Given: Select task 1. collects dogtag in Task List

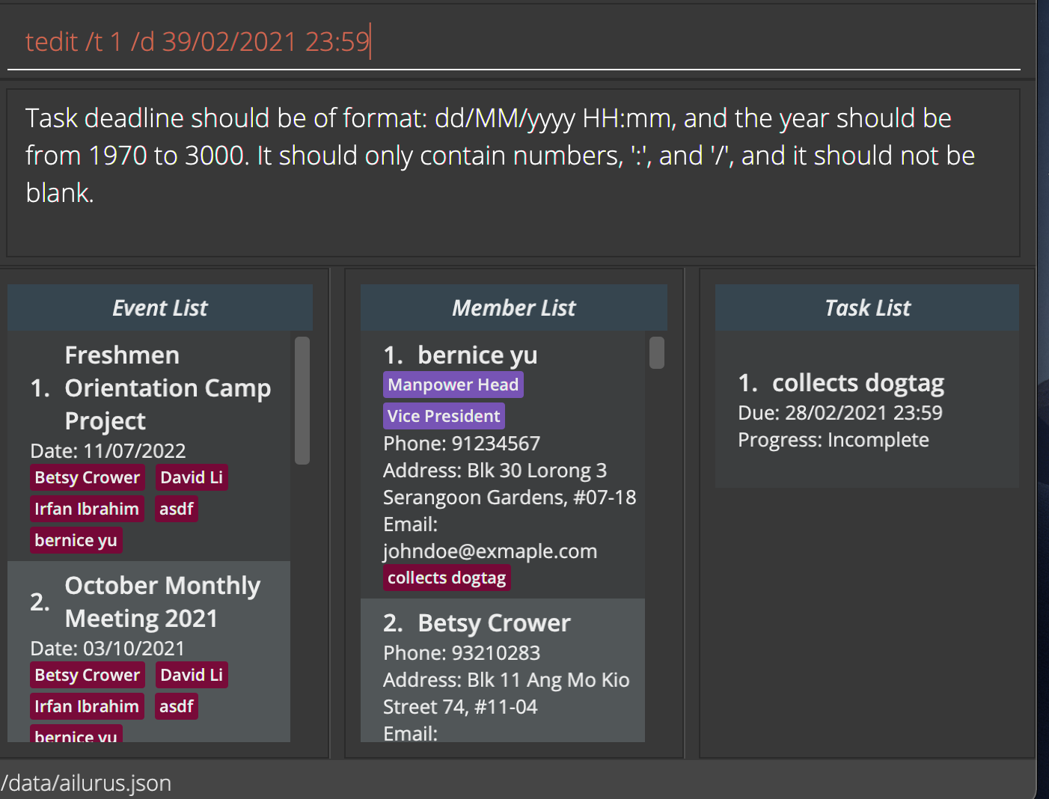Looking at the screenshot, I should pyautogui.click(x=867, y=409).
